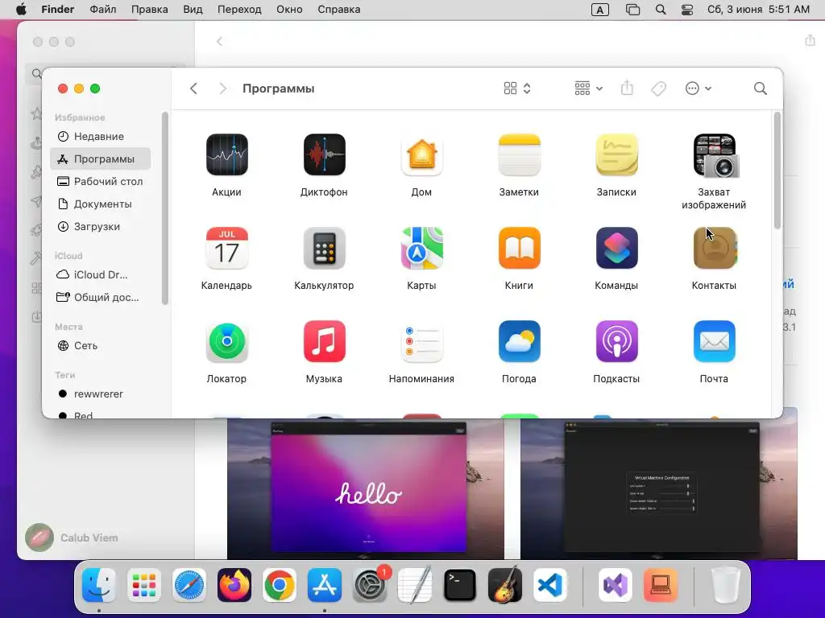Go back in Finder window
The height and width of the screenshot is (618, 825).
pyautogui.click(x=193, y=89)
